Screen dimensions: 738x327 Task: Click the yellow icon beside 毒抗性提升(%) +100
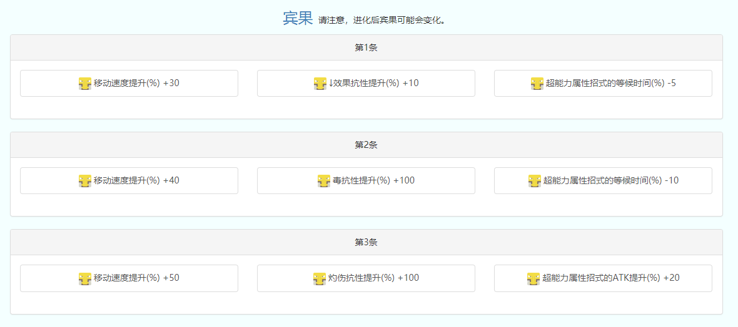[324, 181]
